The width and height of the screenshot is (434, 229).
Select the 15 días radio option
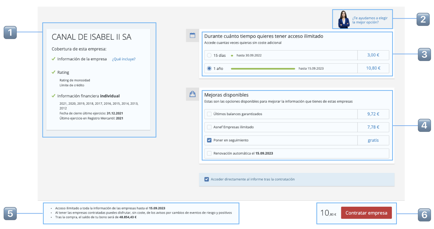tap(209, 55)
